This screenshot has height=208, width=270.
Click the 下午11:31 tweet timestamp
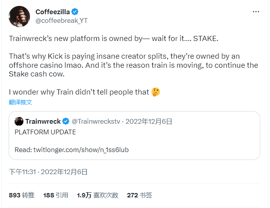click(x=23, y=172)
